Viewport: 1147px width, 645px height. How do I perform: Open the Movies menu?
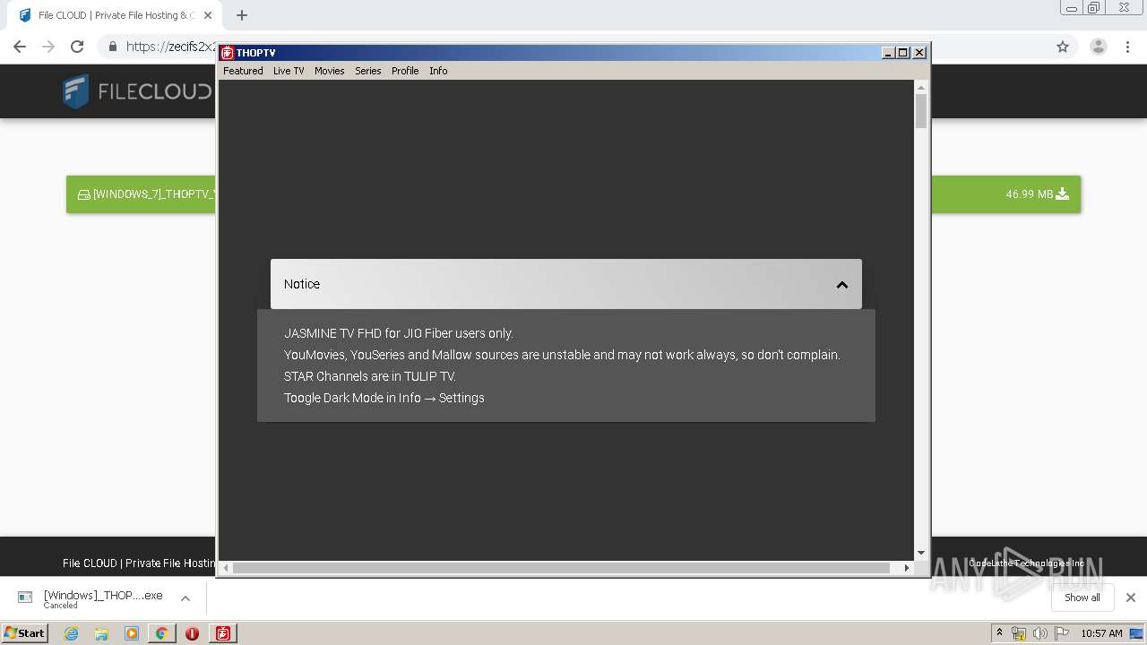pos(329,71)
